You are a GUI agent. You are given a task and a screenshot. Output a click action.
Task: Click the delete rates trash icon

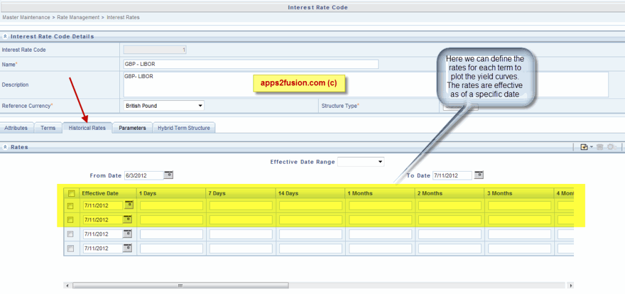coord(600,147)
